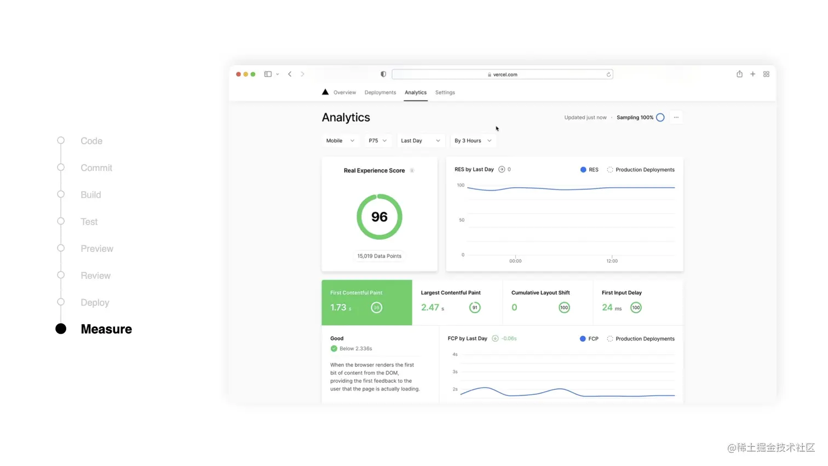Select the Largest Contentful Paint metric card
This screenshot has height=466, width=828.
click(x=457, y=302)
